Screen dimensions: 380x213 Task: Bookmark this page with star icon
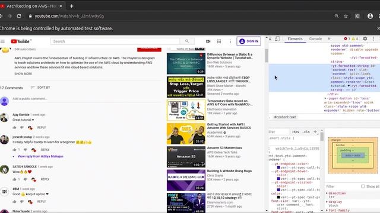point(346,16)
